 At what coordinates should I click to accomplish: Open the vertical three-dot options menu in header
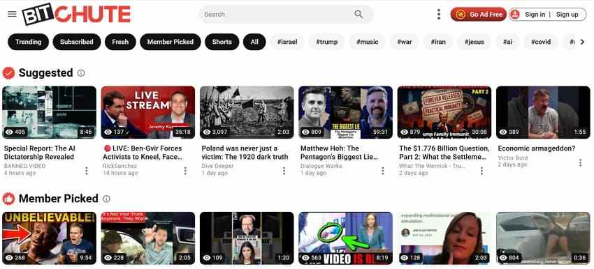pos(439,15)
